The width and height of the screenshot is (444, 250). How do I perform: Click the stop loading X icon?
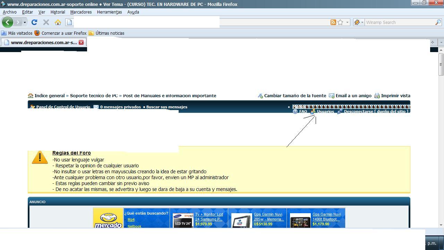46,22
